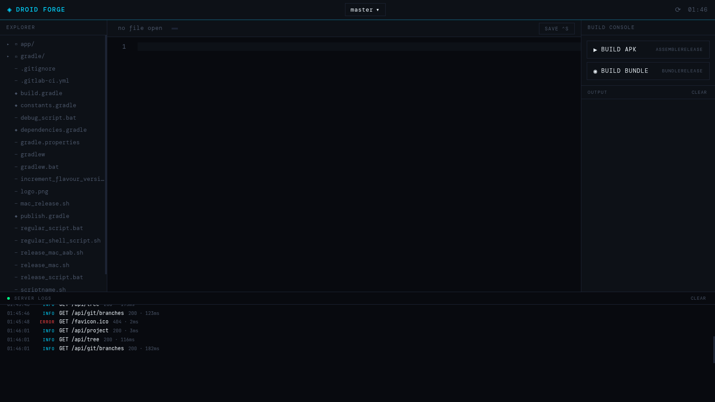Click the dash icon beside 'no file open'
Screen dimensions: 715x402
pos(174,28)
